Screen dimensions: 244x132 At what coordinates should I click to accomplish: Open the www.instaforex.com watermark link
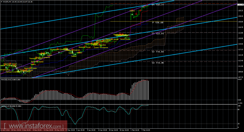tap(34, 126)
